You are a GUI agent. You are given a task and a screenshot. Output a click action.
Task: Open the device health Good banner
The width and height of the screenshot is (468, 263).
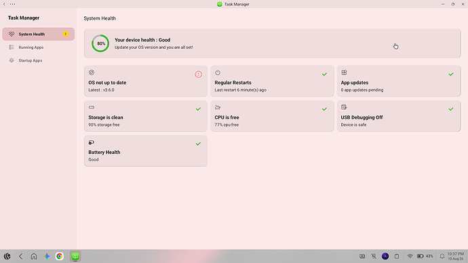tap(272, 43)
